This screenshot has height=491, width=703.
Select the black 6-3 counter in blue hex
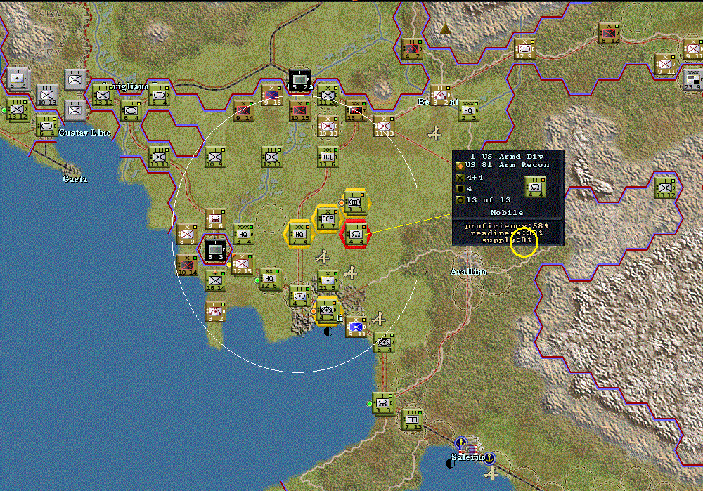215,250
